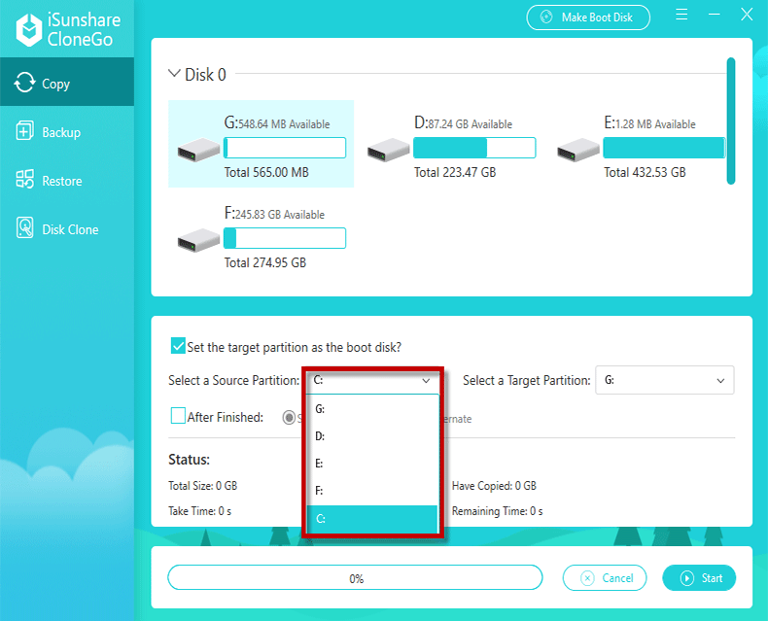Choose F: in source partition list
The width and height of the screenshot is (768, 621).
coord(372,491)
